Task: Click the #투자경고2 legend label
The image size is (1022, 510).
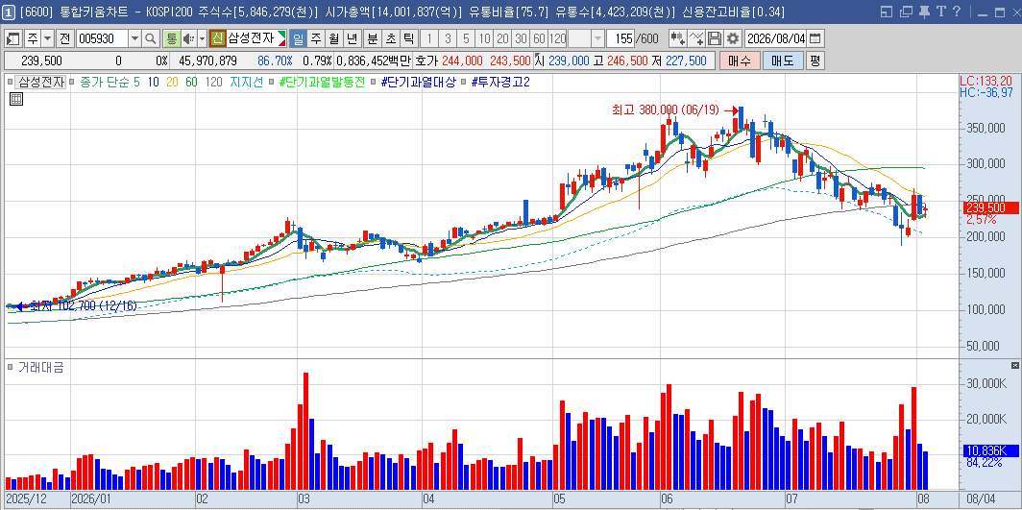Action: 499,83
